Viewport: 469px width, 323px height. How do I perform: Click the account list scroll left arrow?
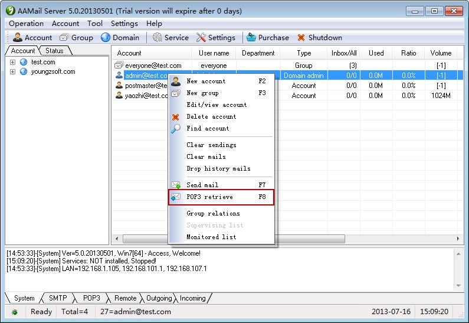(x=117, y=239)
